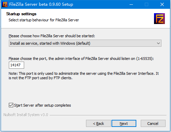171x132 pixels.
Task: Minimize the FileZilla Setup window
Action: pos(131,4)
